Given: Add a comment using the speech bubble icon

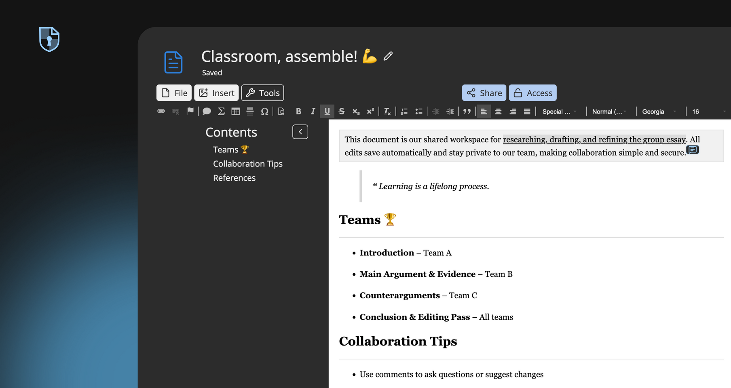Looking at the screenshot, I should coord(207,111).
